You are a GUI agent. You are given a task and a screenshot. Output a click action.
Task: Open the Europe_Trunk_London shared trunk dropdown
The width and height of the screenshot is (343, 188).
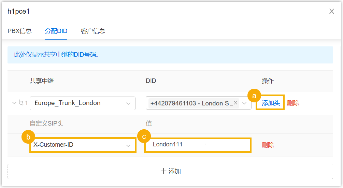[x=82, y=103]
